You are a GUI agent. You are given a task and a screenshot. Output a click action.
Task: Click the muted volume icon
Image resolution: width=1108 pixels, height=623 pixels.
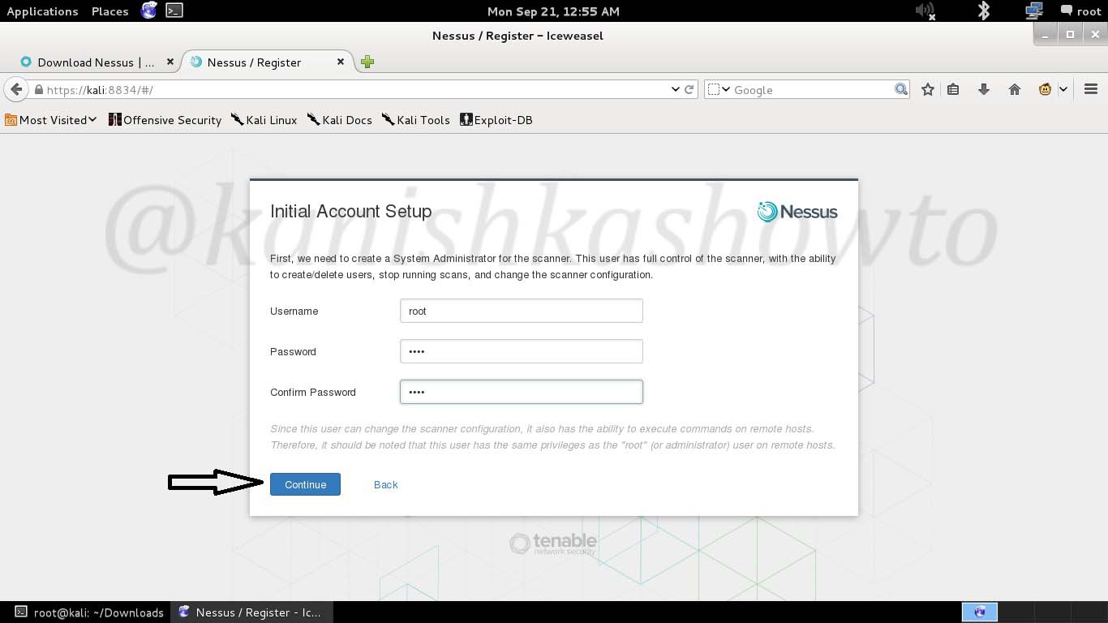coord(925,11)
